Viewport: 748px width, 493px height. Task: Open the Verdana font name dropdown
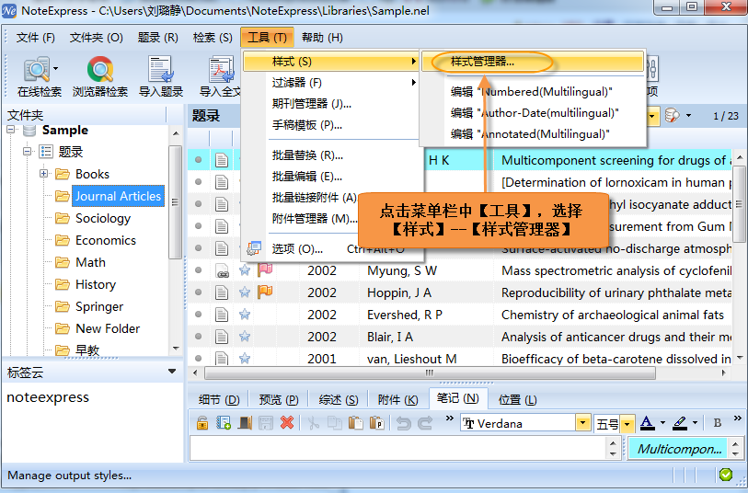[582, 423]
